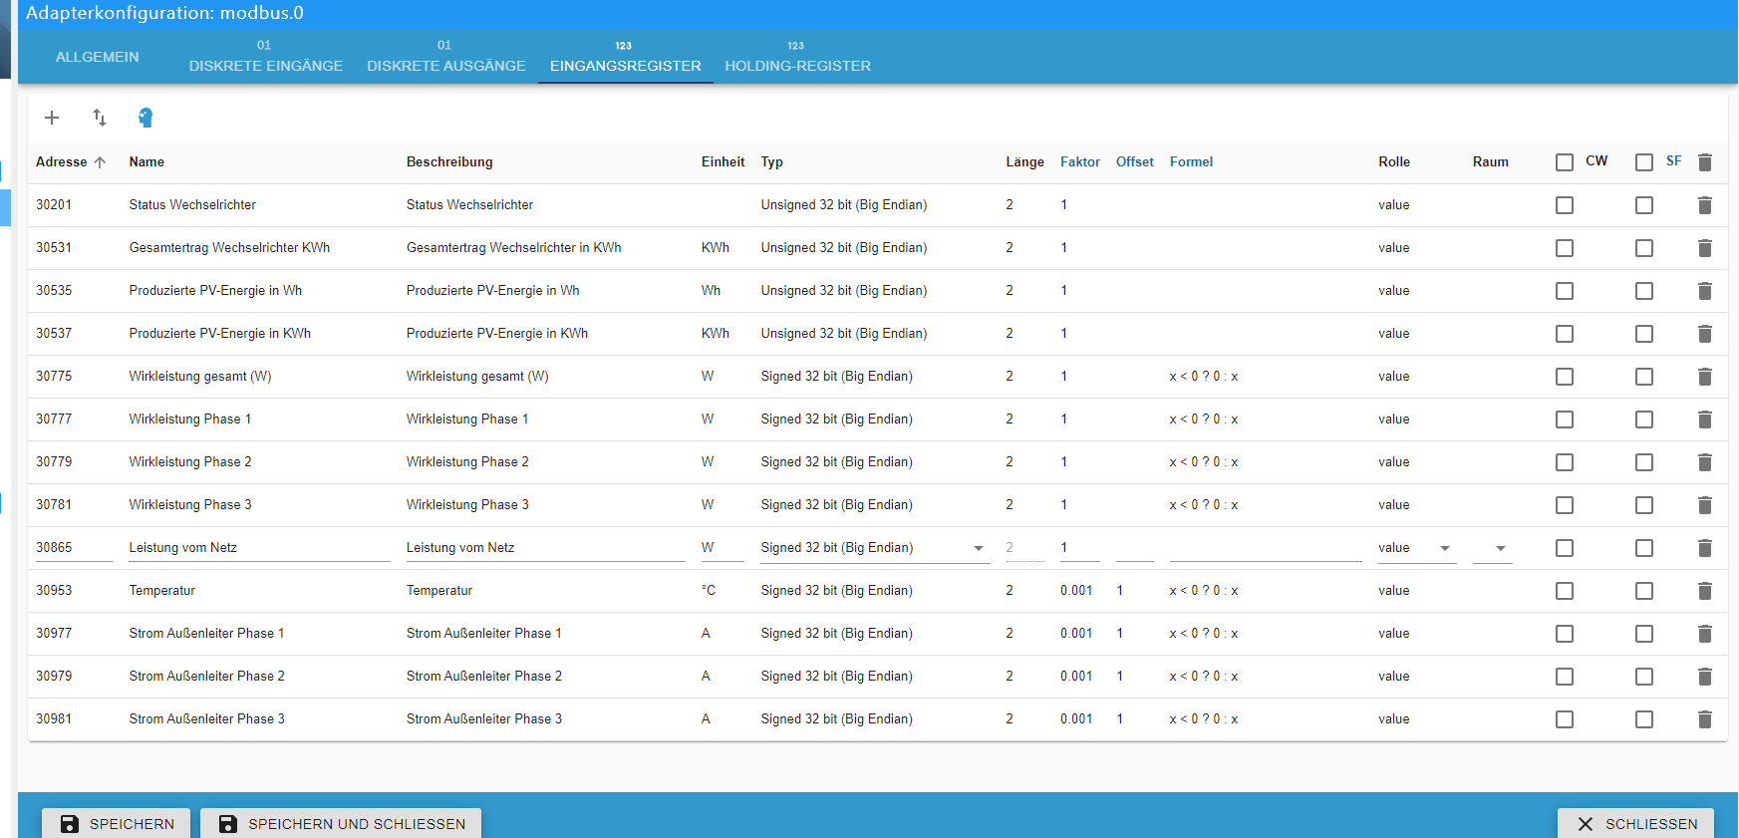
Task: Click the trash icon in the table header
Action: (x=1704, y=162)
